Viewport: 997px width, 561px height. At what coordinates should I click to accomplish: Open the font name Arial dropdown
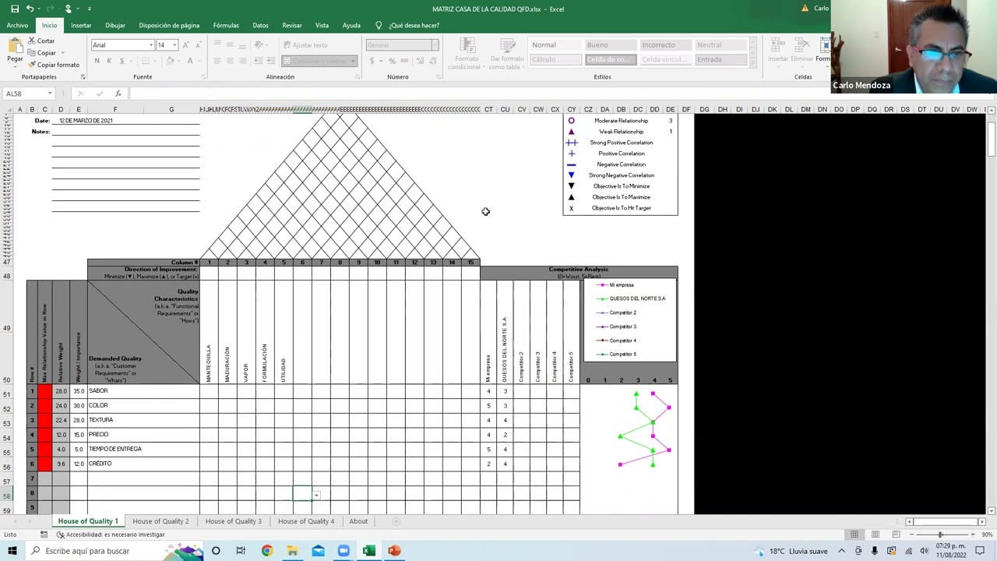[151, 45]
